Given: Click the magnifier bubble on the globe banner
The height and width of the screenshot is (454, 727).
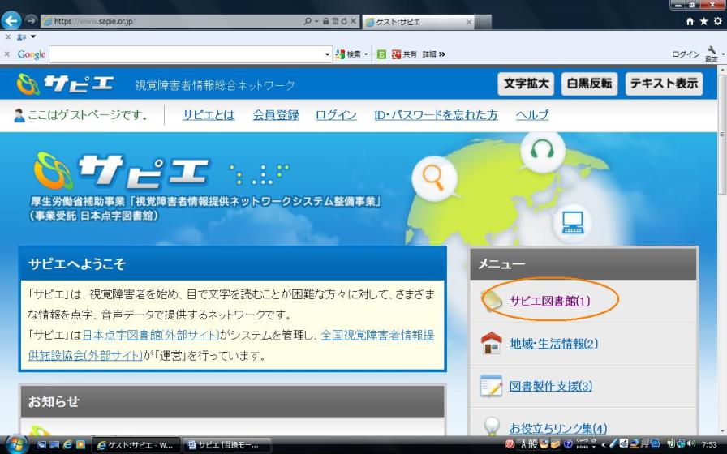Looking at the screenshot, I should tap(434, 178).
